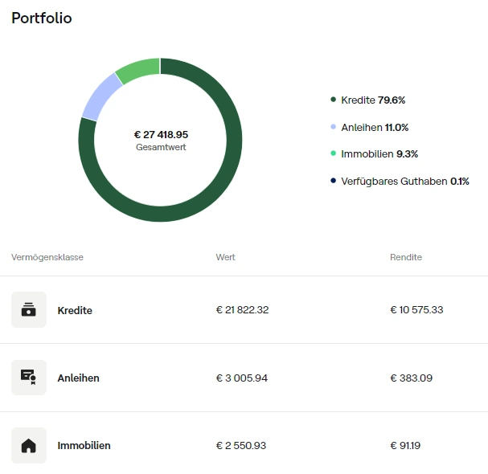The height and width of the screenshot is (474, 488).
Task: Click the Gesamtwert total in chart center
Action: pos(161,140)
